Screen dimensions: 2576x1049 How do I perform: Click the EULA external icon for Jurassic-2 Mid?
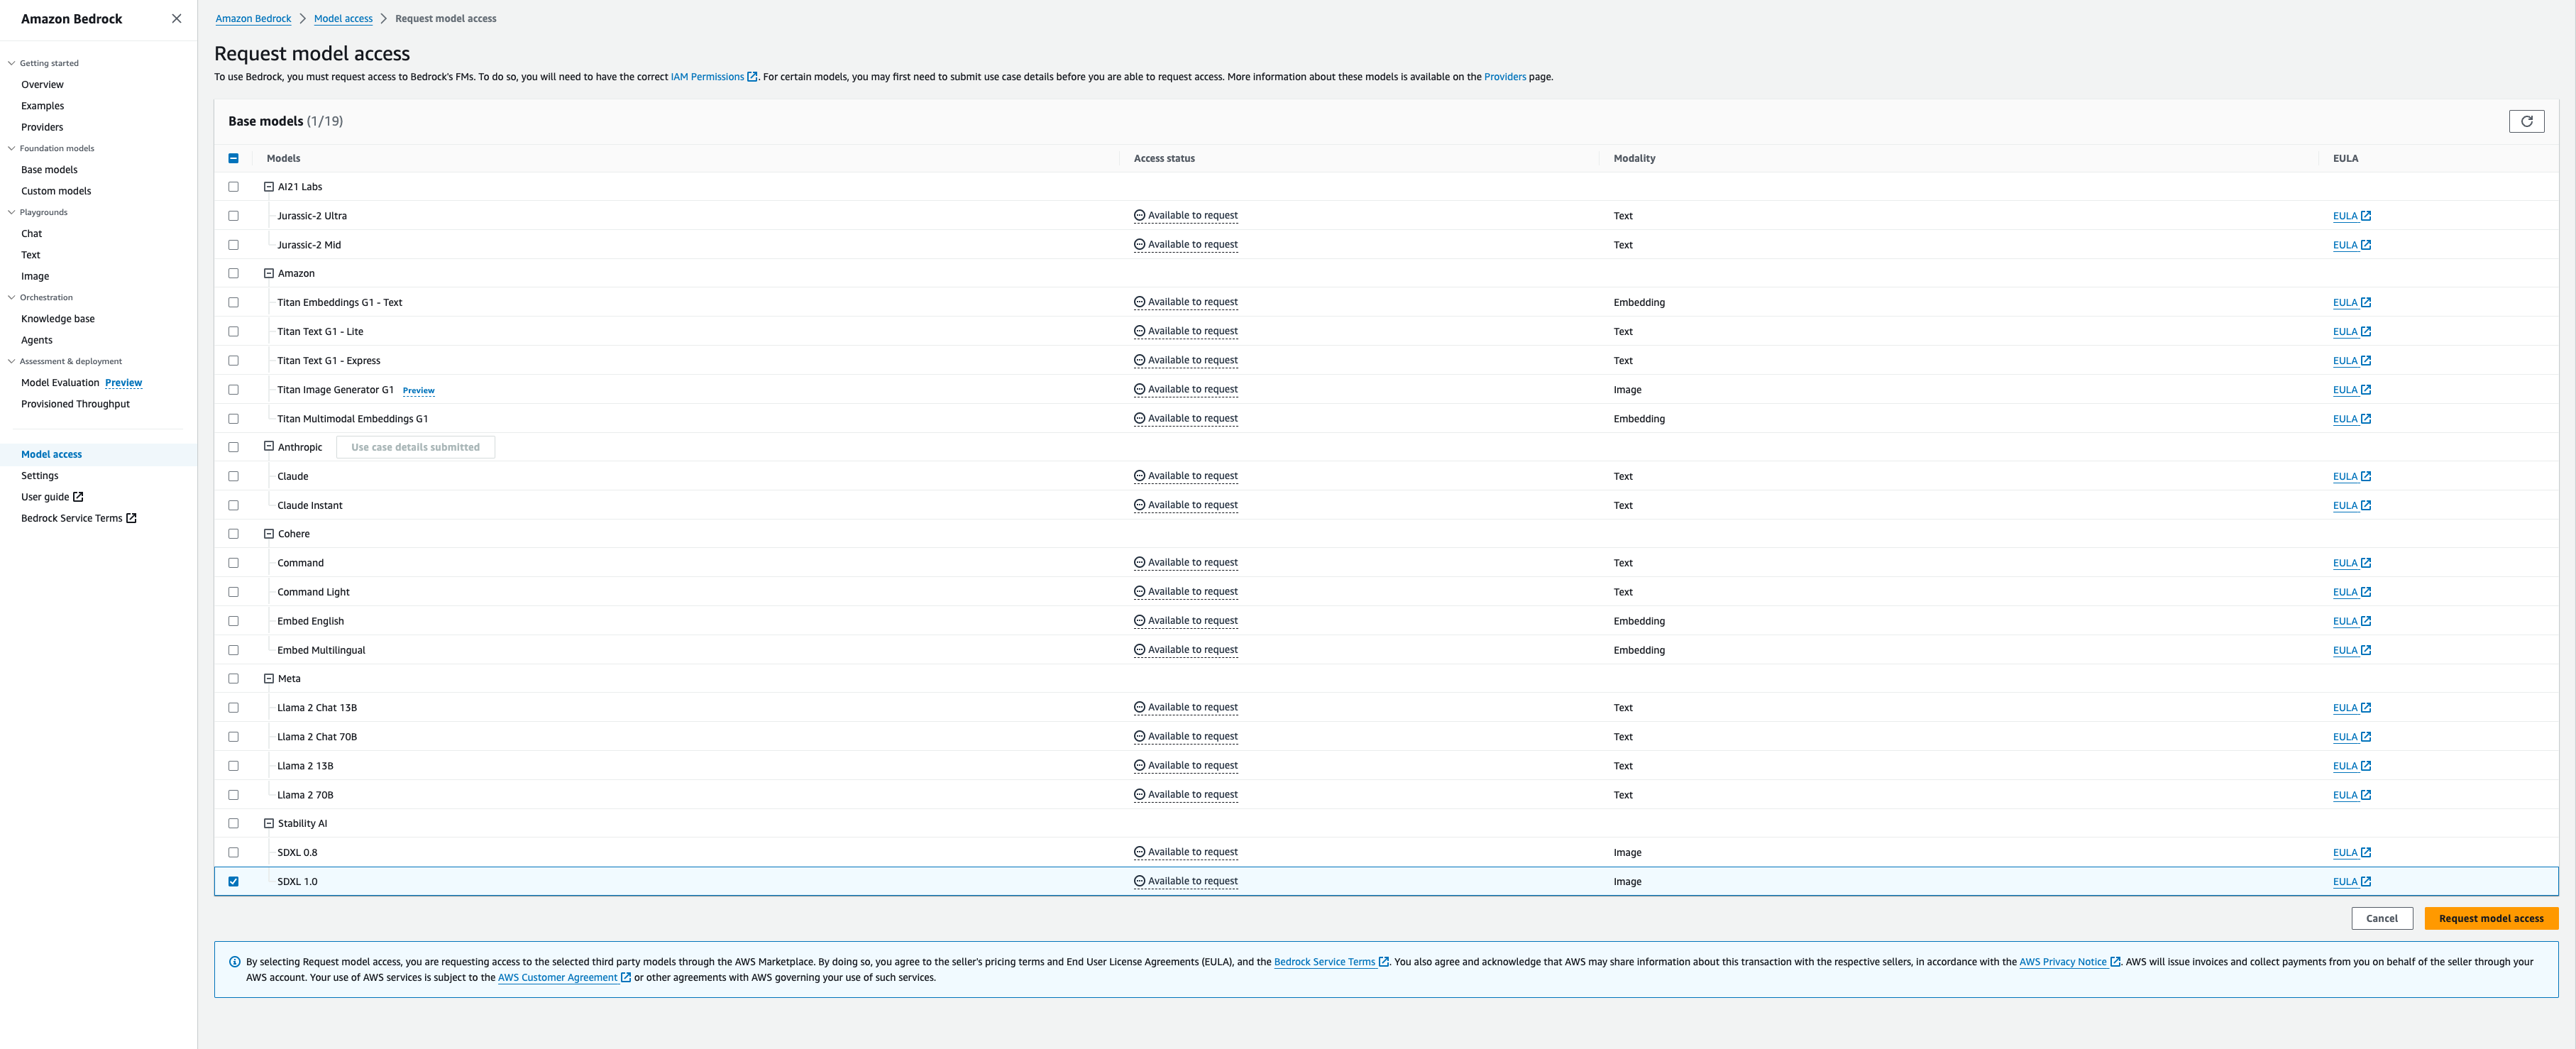[2365, 245]
